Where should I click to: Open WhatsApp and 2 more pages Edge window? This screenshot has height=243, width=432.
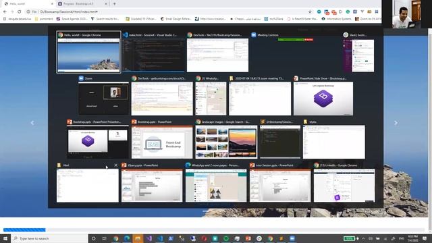pos(216,183)
